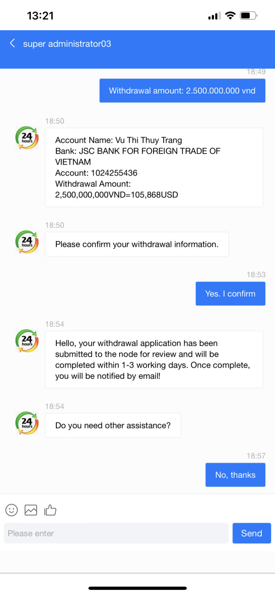Image resolution: width=275 pixels, height=595 pixels.
Task: Tap the 'No, thanks' message bubble
Action: tap(235, 475)
